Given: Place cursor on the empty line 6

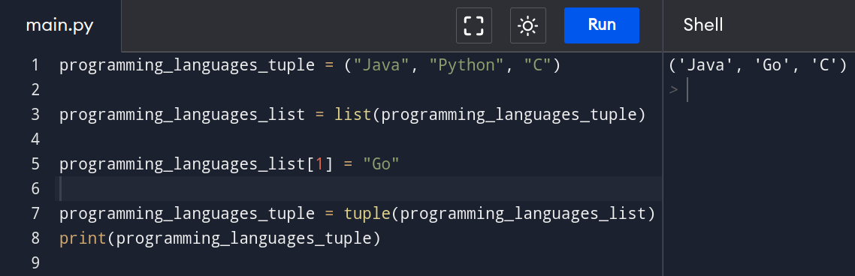Looking at the screenshot, I should coord(360,189).
